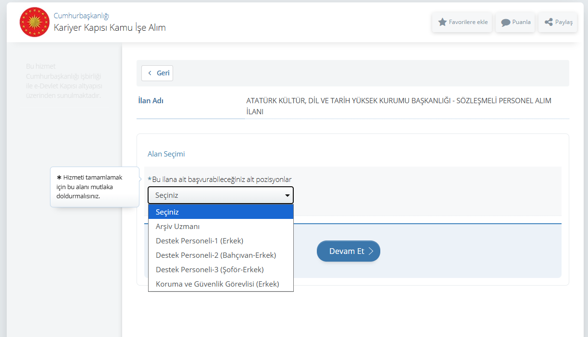
Task: Click the announcement name text for Atatürk Kurumu
Action: coord(398,106)
